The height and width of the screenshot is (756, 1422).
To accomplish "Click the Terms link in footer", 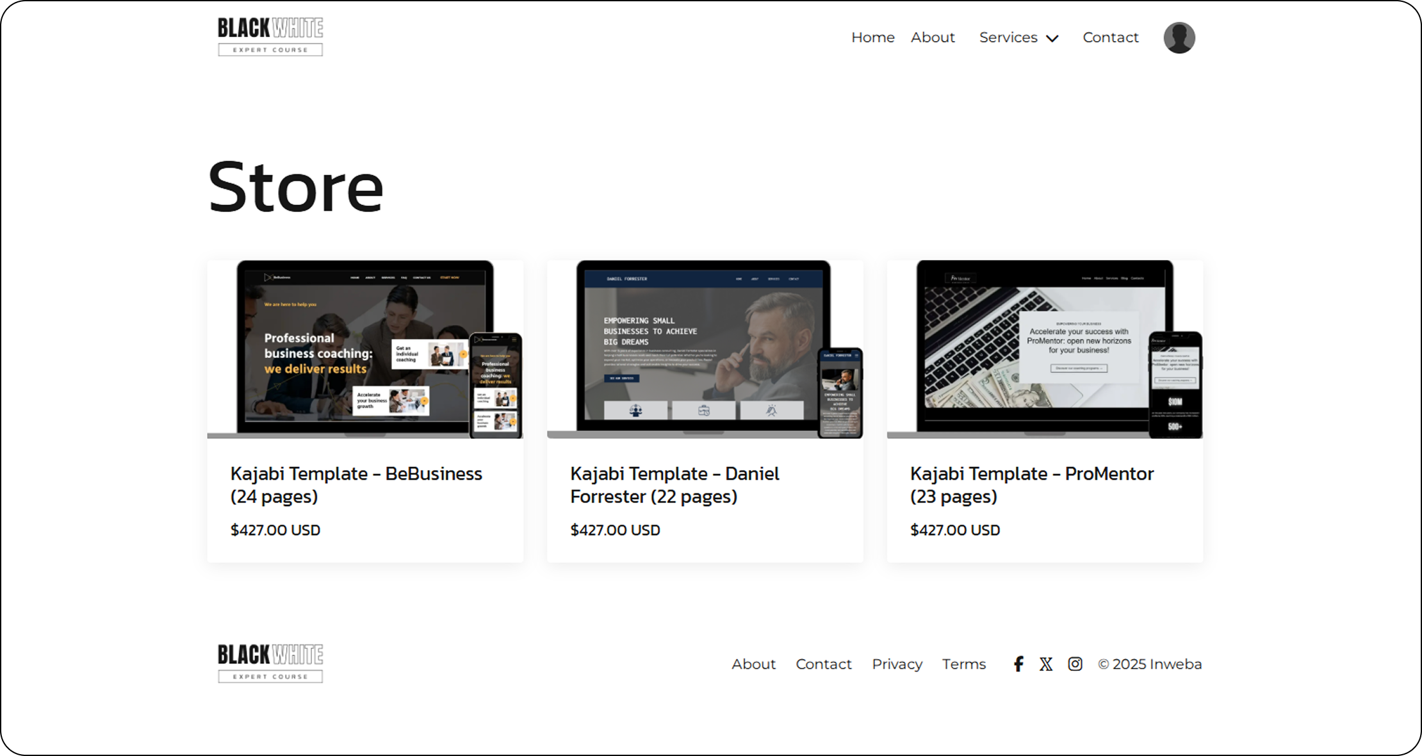I will pyautogui.click(x=963, y=664).
